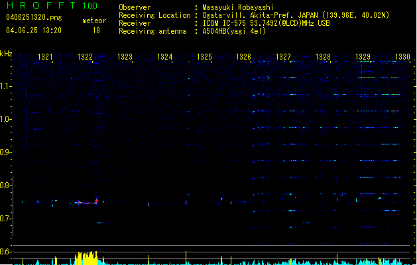Click the 1.1 kHz frequency label
The height and width of the screenshot is (265, 417).
click(x=5, y=86)
